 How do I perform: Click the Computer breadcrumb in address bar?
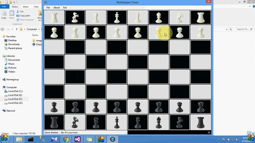tap(32, 29)
